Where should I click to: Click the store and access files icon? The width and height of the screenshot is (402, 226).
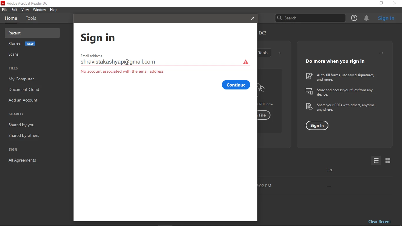tap(309, 91)
